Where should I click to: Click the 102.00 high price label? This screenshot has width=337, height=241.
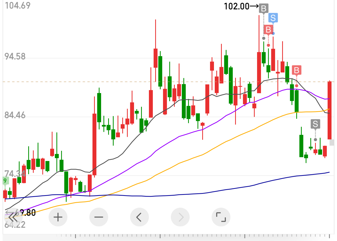click(237, 6)
